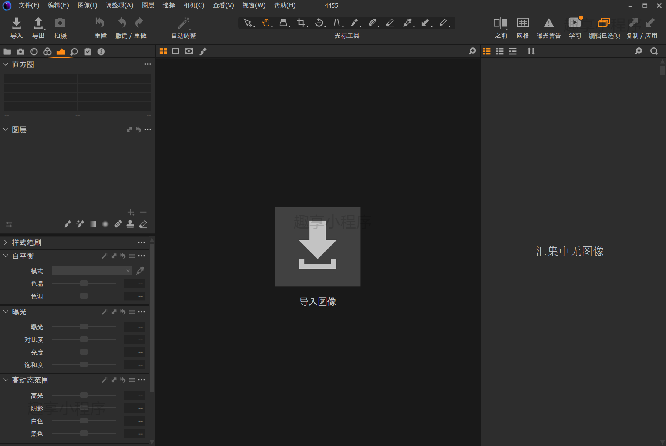Pick white balance with panel eyedropper

point(140,271)
